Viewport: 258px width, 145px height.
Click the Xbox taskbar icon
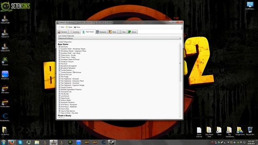[70, 142]
